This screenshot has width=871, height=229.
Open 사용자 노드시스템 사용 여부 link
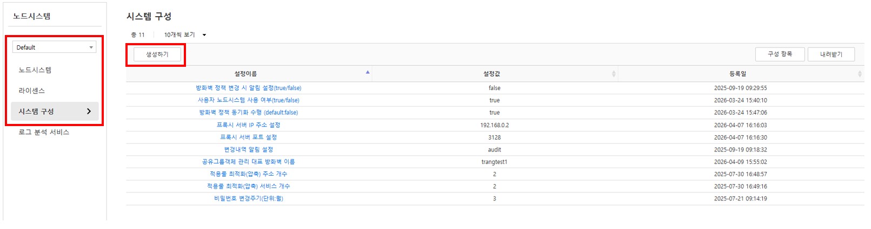point(249,100)
